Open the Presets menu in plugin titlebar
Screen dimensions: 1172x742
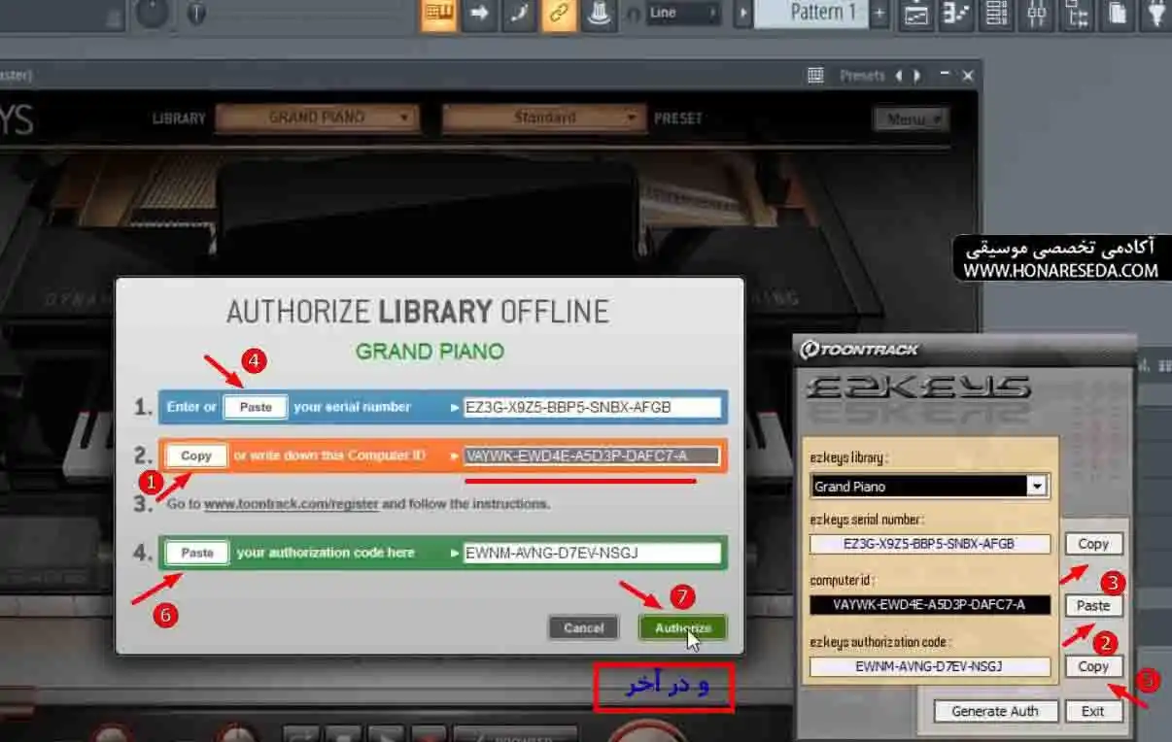[x=863, y=76]
